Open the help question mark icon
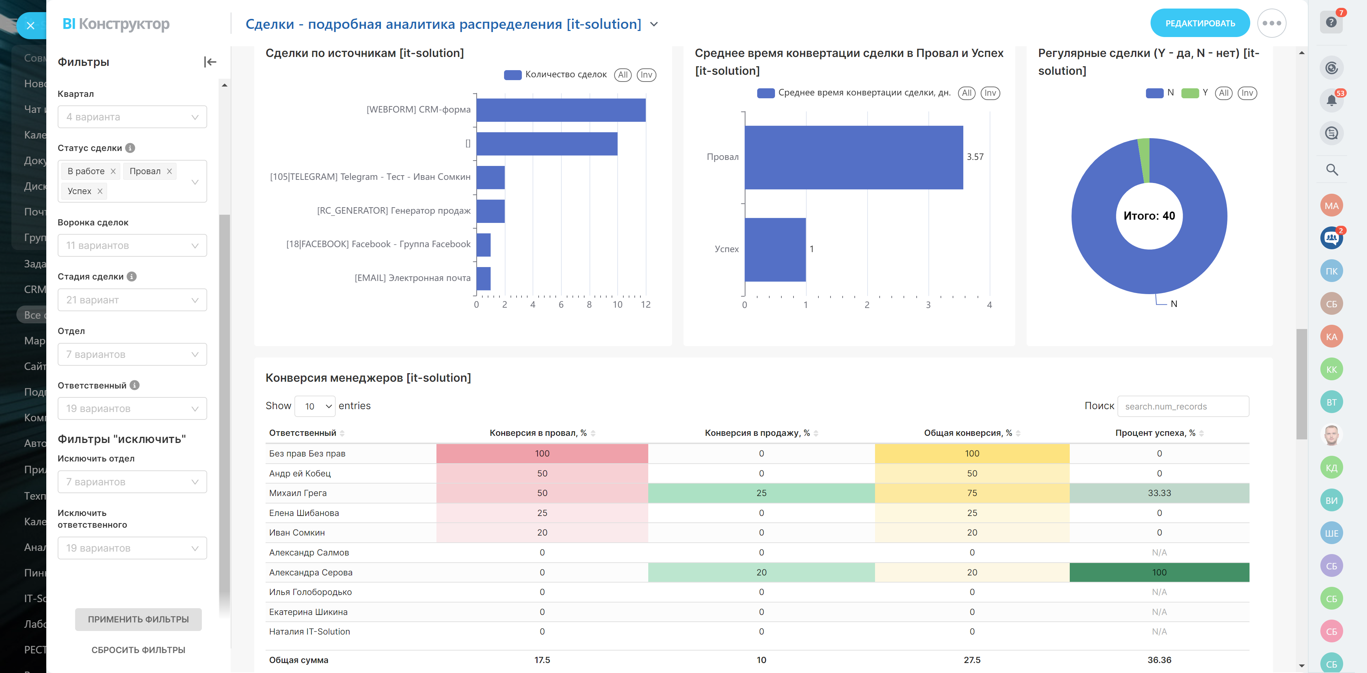1367x673 pixels. (1330, 22)
